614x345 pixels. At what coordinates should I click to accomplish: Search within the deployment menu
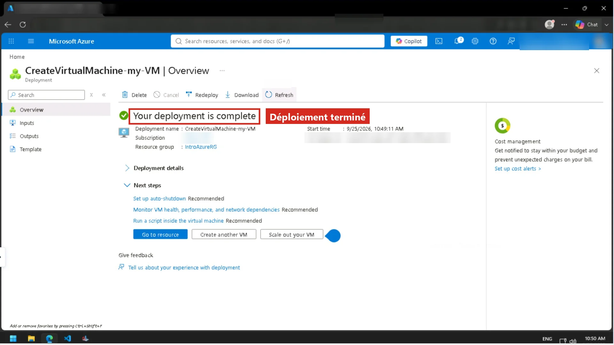click(46, 95)
